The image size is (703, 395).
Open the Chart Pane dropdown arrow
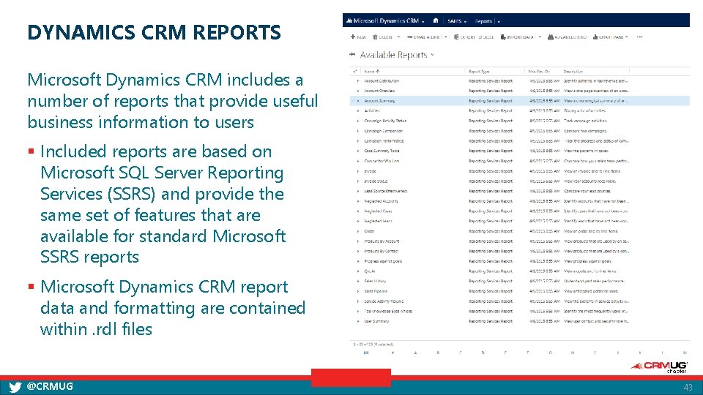(x=626, y=37)
